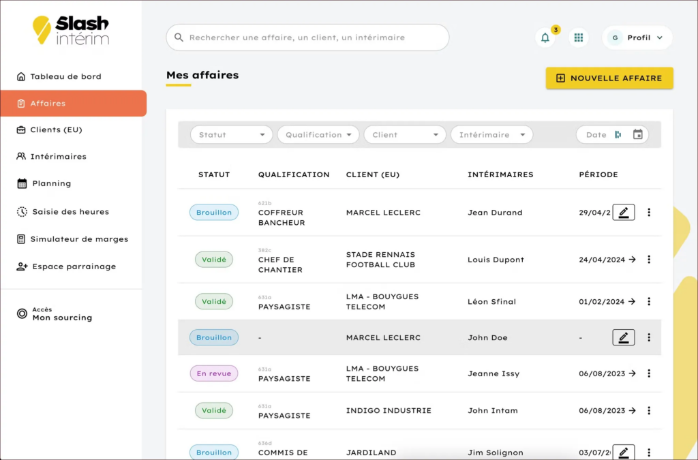Click the En revue status badge

(x=214, y=373)
